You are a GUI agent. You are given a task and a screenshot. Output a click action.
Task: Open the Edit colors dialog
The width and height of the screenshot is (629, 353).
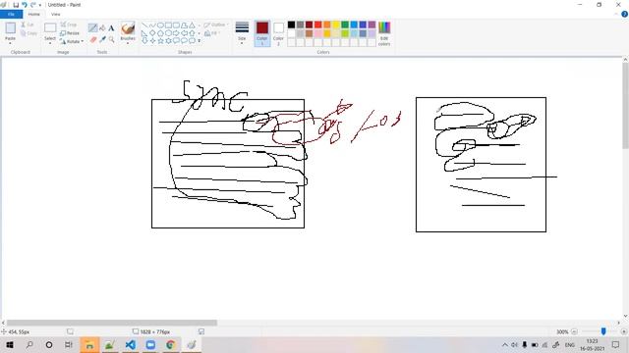point(384,33)
